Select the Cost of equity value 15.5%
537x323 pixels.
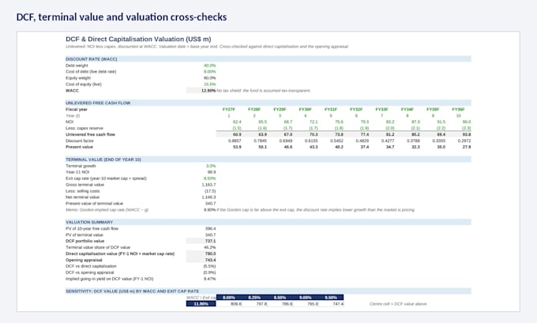pyautogui.click(x=209, y=85)
